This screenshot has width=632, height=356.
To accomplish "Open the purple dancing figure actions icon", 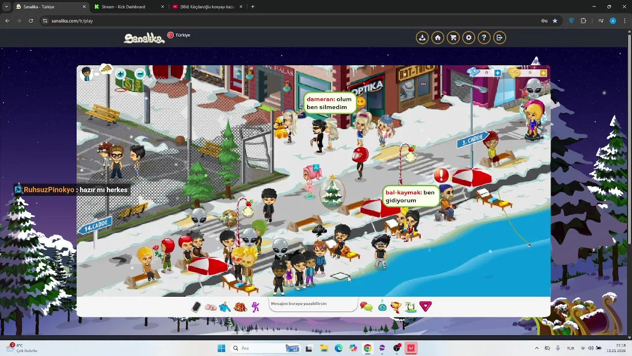I will point(255,307).
